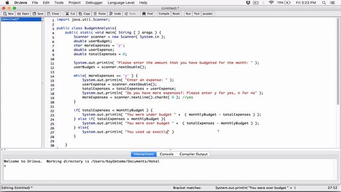Viewport: 341px width, 192px height.
Task: Click the 'public class BudgetAnalysis{' line
Action: 86,28
